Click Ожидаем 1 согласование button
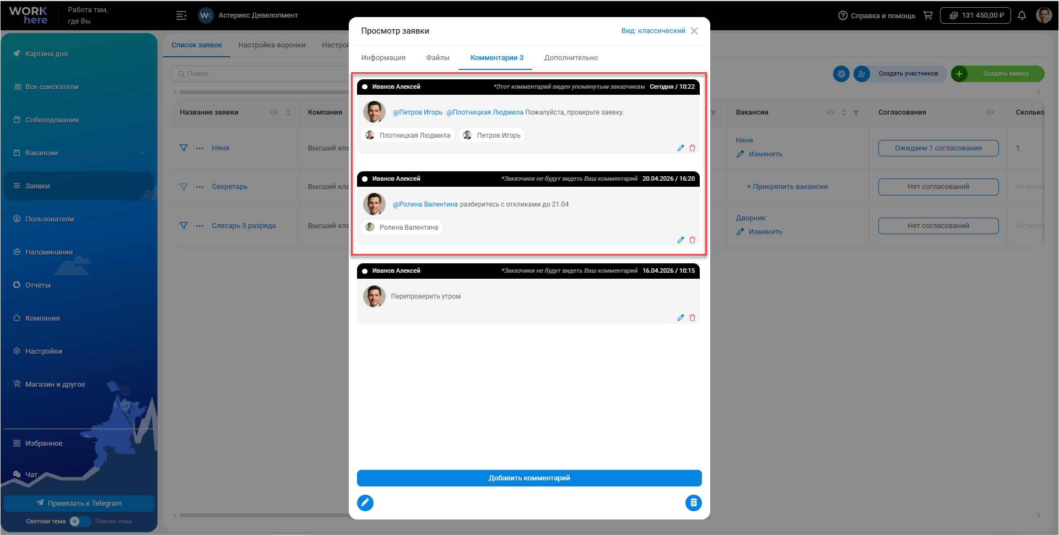The height and width of the screenshot is (536, 1059). coord(938,148)
